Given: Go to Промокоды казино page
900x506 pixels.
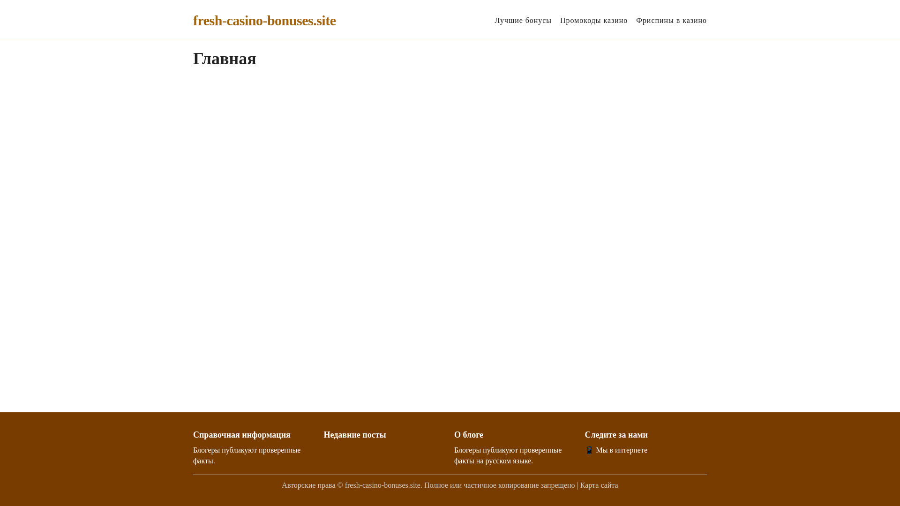Looking at the screenshot, I should point(593,21).
